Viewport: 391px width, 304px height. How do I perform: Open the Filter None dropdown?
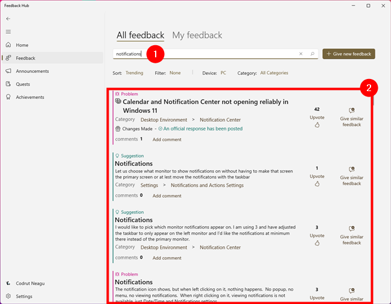175,73
